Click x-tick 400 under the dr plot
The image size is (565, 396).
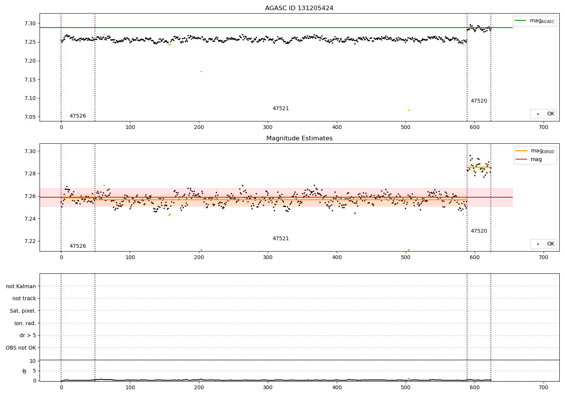337,388
